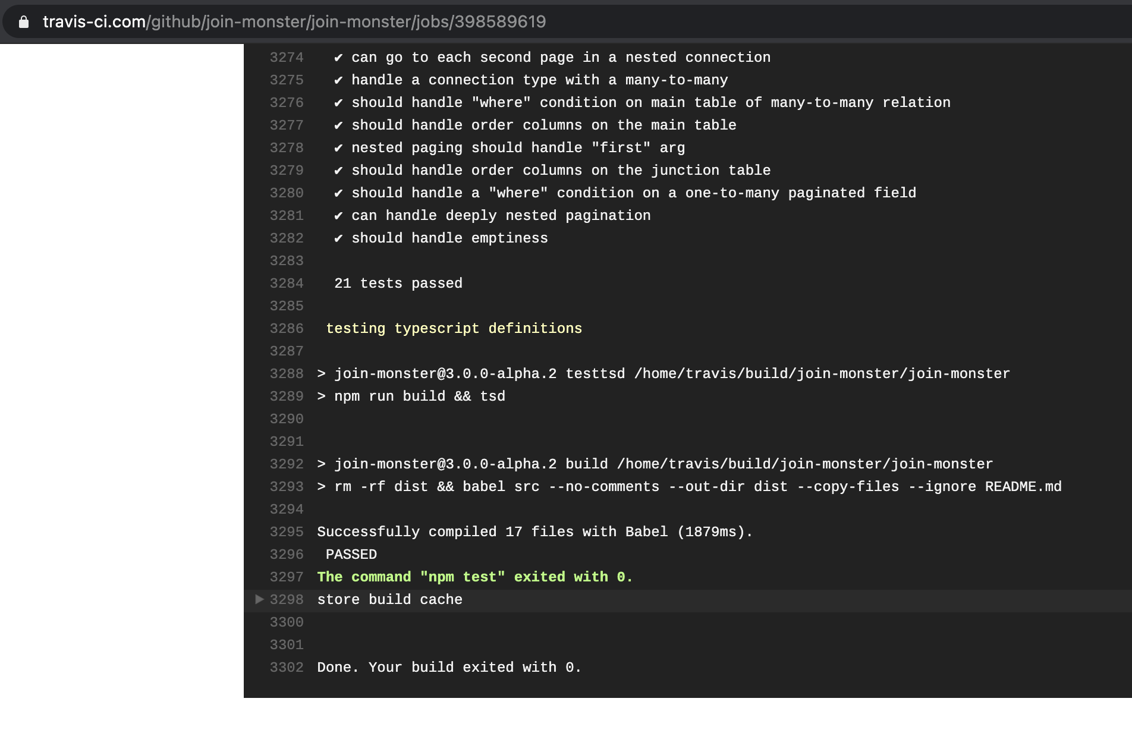Viewport: 1132px width, 755px height.
Task: Click the 'join-monster@3.0.0-alpha.2 build' line
Action: [655, 464]
